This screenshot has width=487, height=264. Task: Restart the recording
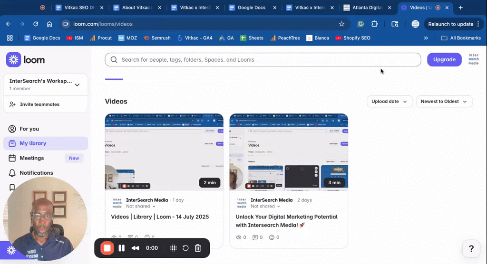point(185,248)
